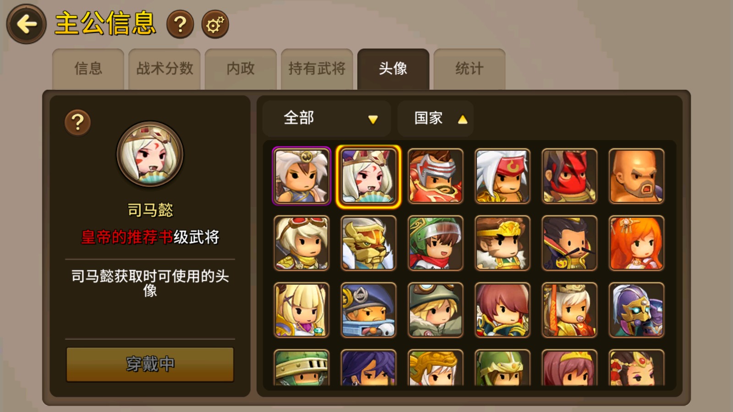Switch to the 信息 tab
The width and height of the screenshot is (733, 412).
coord(88,69)
